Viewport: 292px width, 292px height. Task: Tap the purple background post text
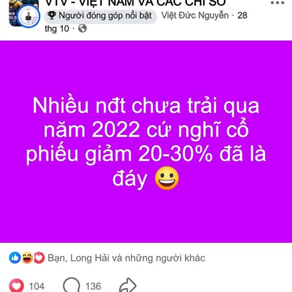coord(146,142)
